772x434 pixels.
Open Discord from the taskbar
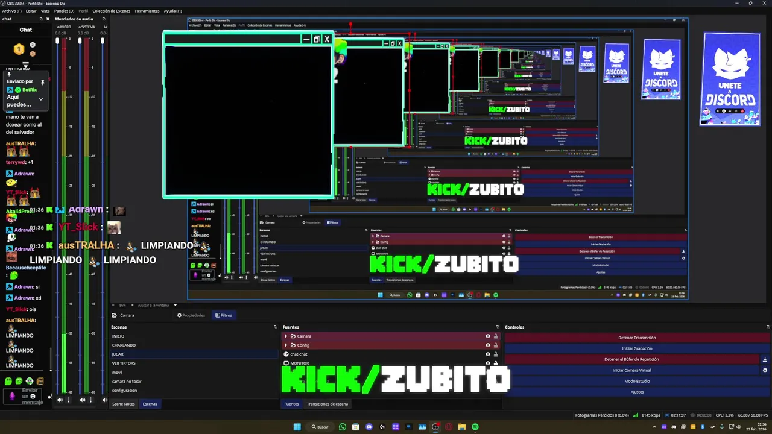(x=369, y=427)
